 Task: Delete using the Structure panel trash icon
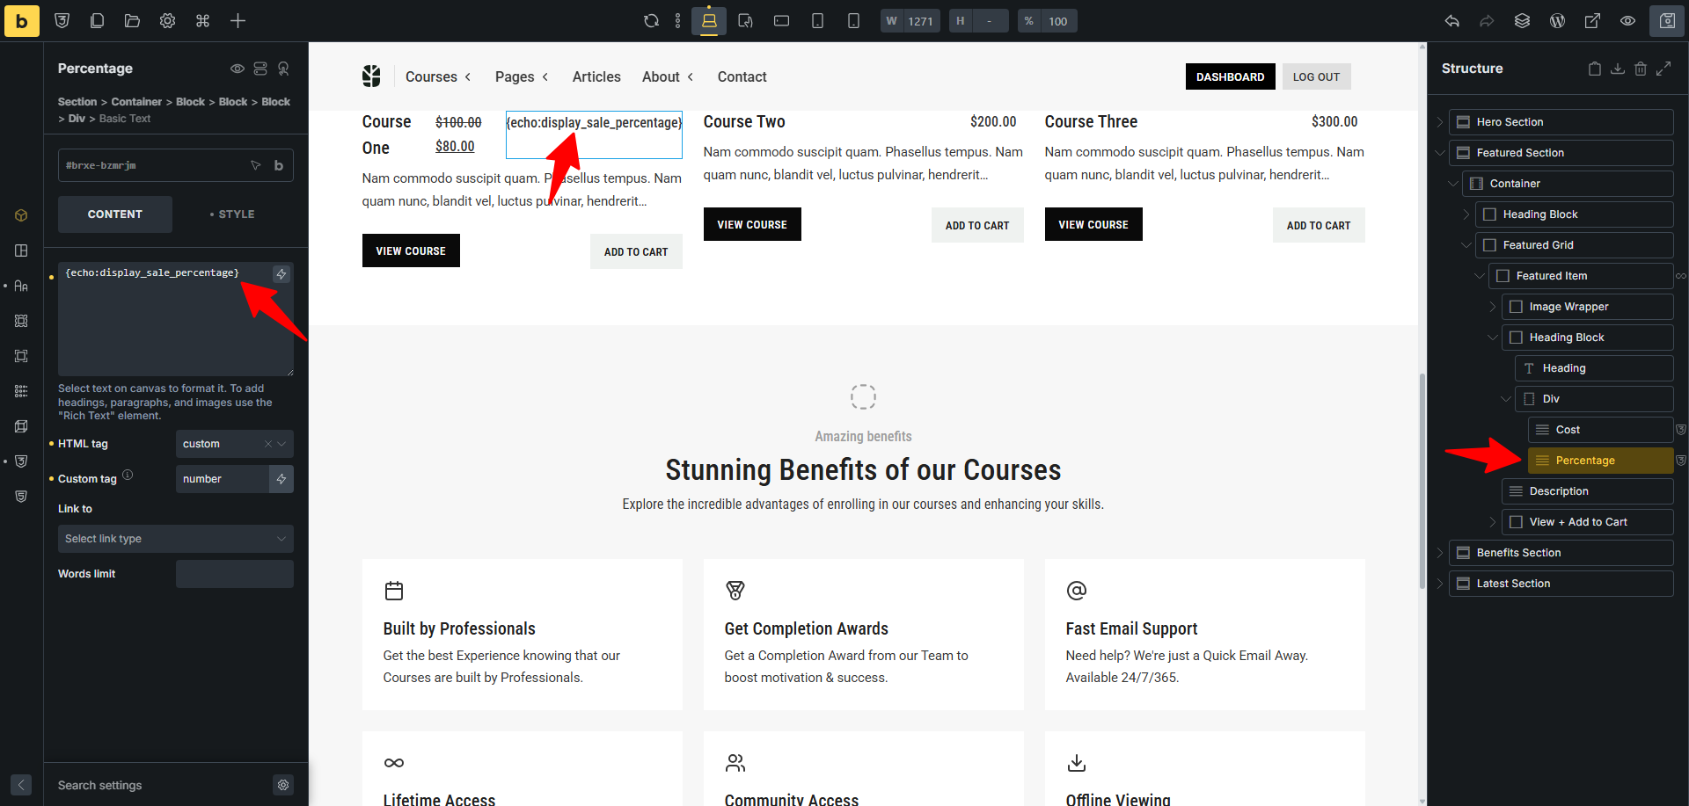point(1641,69)
